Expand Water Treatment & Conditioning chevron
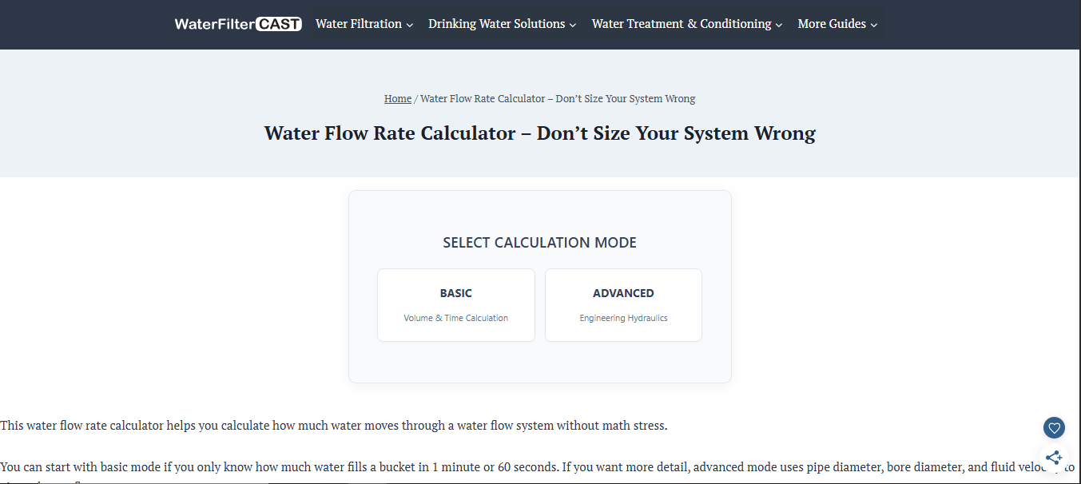This screenshot has width=1081, height=484. click(x=779, y=25)
